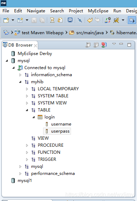Select the LOCAL TEMPORARY label
This screenshot has width=137, height=201.
pos(58,89)
